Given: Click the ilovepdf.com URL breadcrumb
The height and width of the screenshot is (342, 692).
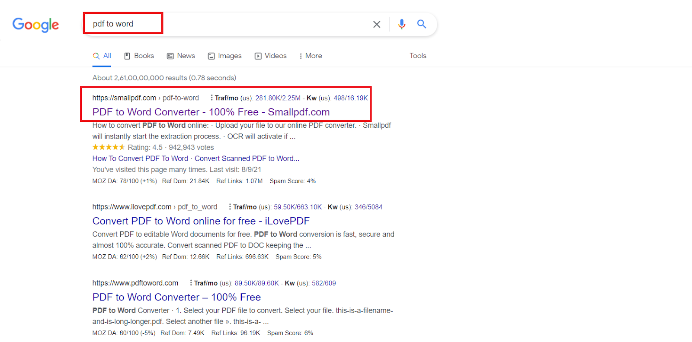Looking at the screenshot, I should [155, 207].
